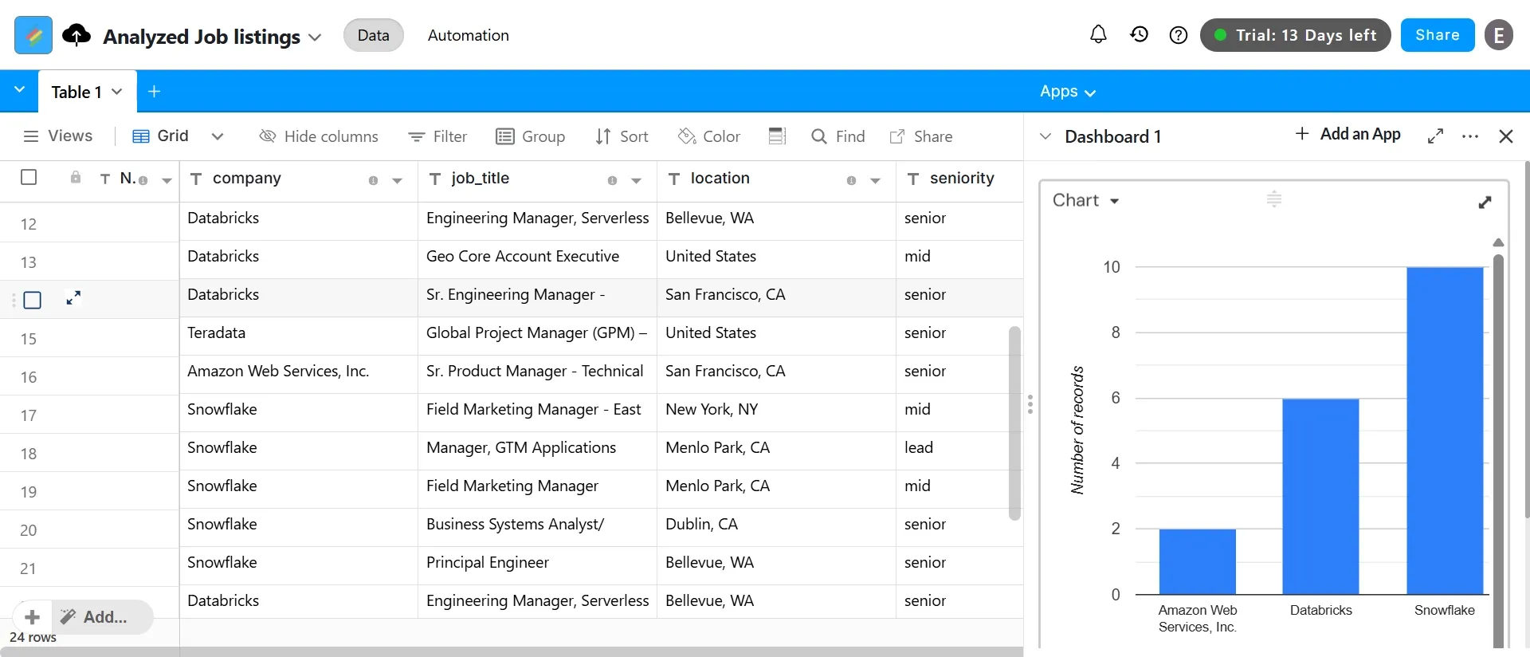The image size is (1530, 657).
Task: Click the Amazon Web Services bar
Action: pos(1197,561)
